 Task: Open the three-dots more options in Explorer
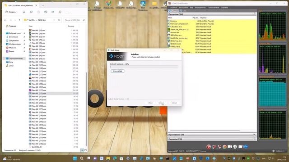pyautogui.click(x=68, y=12)
